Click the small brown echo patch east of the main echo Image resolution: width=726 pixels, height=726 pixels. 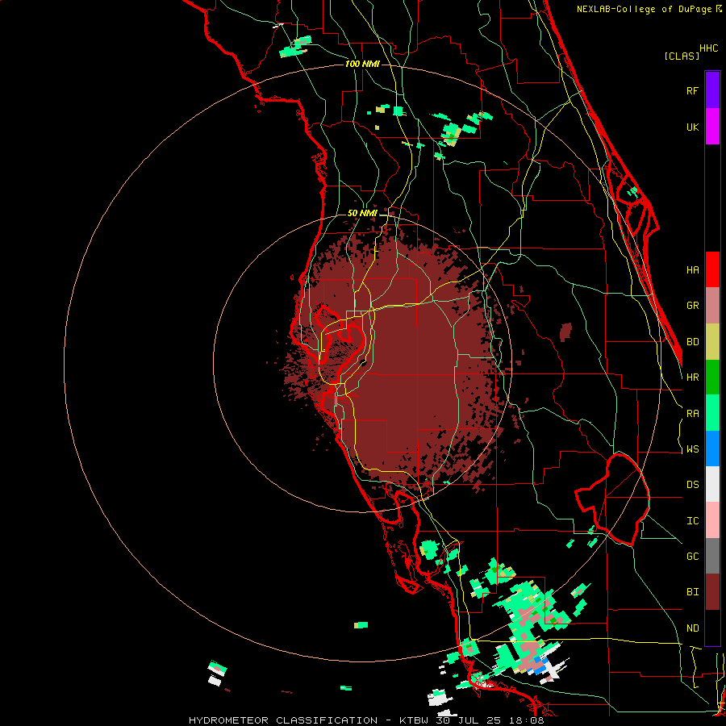565,332
